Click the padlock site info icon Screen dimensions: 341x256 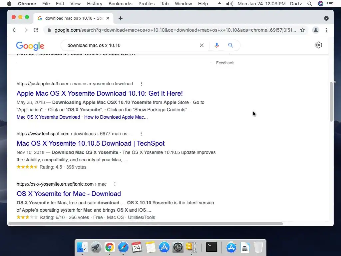(x=49, y=30)
